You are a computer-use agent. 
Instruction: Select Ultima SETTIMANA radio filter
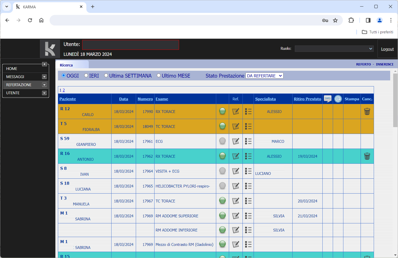click(x=106, y=75)
